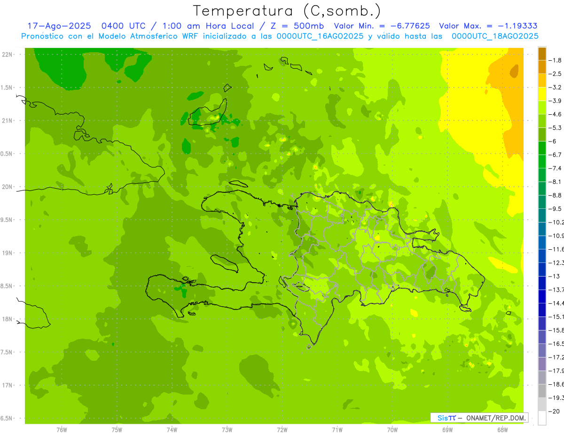564x436 pixels.
Task: Click the 17N latitude label
Action: [8, 385]
